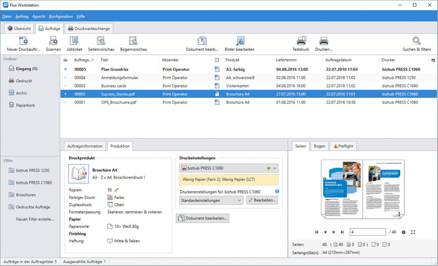Toggle status dot for job 00001

tap(65, 102)
